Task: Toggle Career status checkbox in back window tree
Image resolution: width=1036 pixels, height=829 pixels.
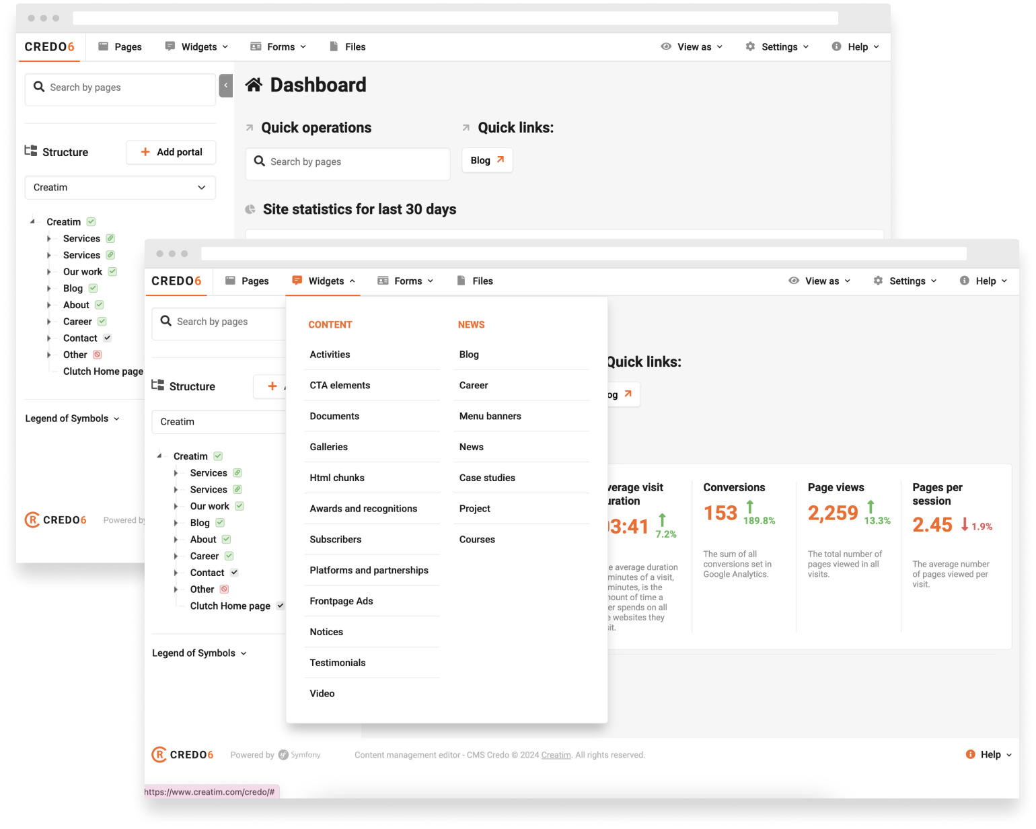Action: pos(102,321)
